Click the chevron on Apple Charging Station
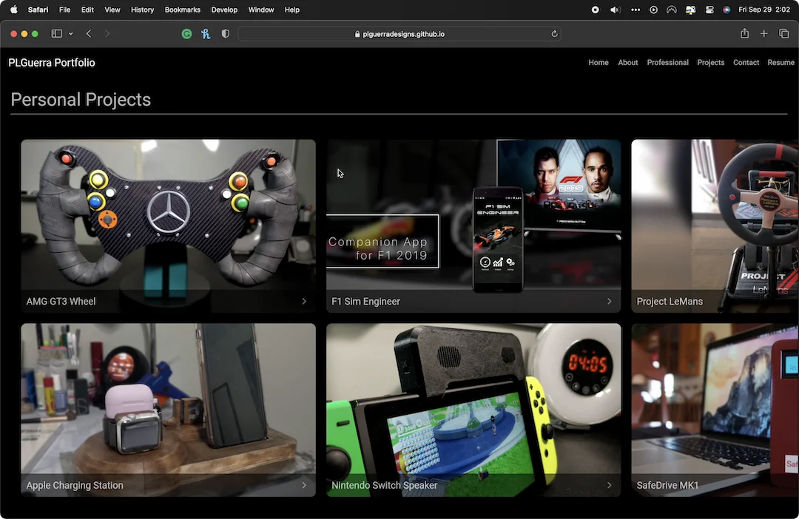 pos(304,486)
